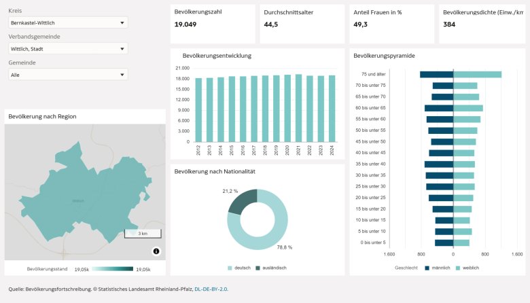Toggle the weiblich legend entry
This screenshot has width=530, height=303.
[x=469, y=268]
